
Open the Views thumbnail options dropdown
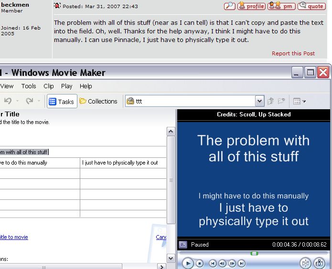(299, 101)
